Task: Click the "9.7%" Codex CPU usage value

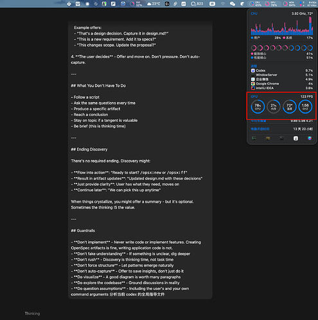Action: 309,71
